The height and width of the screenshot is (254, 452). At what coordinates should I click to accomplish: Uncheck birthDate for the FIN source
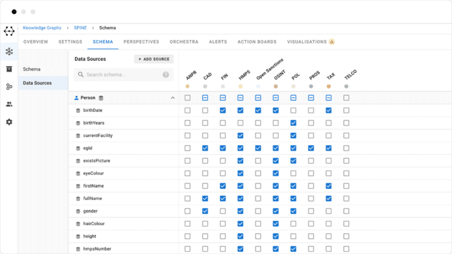coord(223,111)
